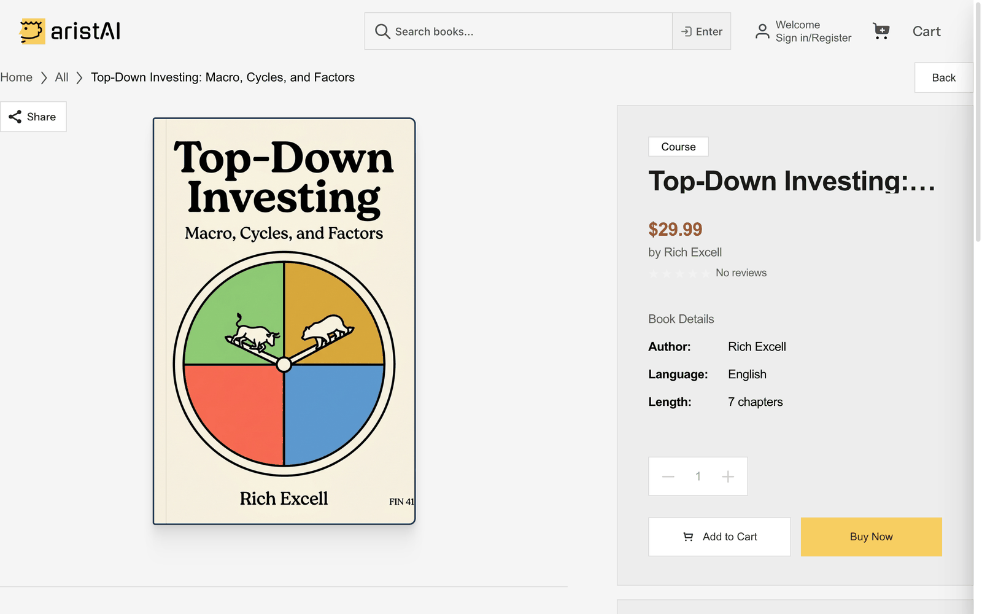This screenshot has width=982, height=614.
Task: Click the Share button
Action: point(33,117)
